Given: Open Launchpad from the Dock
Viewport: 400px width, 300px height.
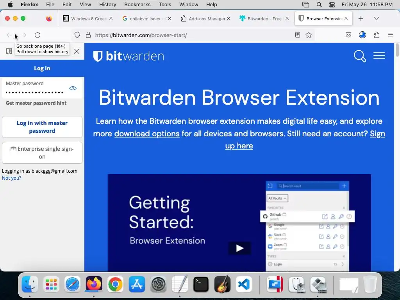Looking at the screenshot, I should (x=51, y=284).
